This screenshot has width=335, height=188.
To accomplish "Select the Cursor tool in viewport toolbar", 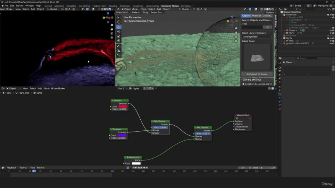I will [x=119, y=22].
